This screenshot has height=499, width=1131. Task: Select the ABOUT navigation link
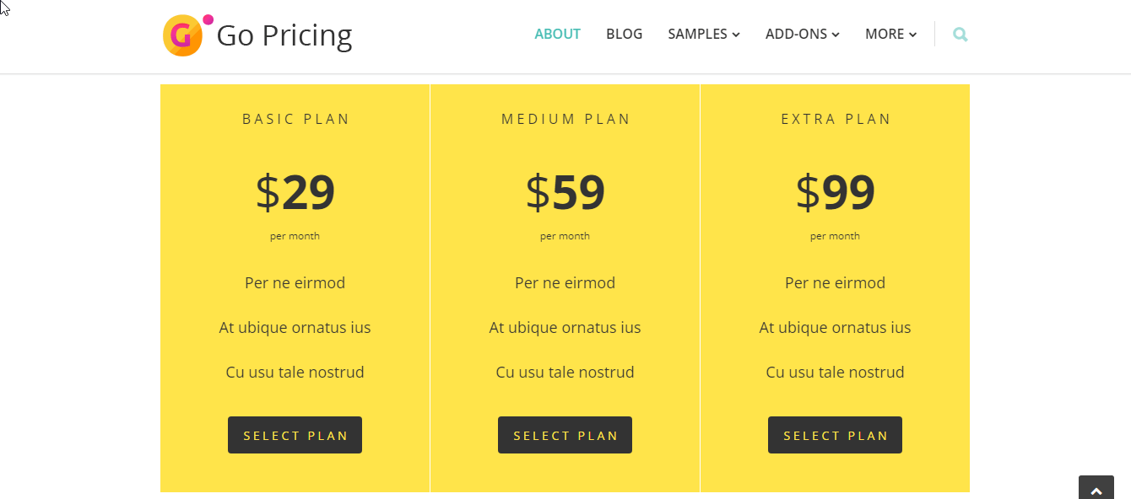tap(557, 34)
